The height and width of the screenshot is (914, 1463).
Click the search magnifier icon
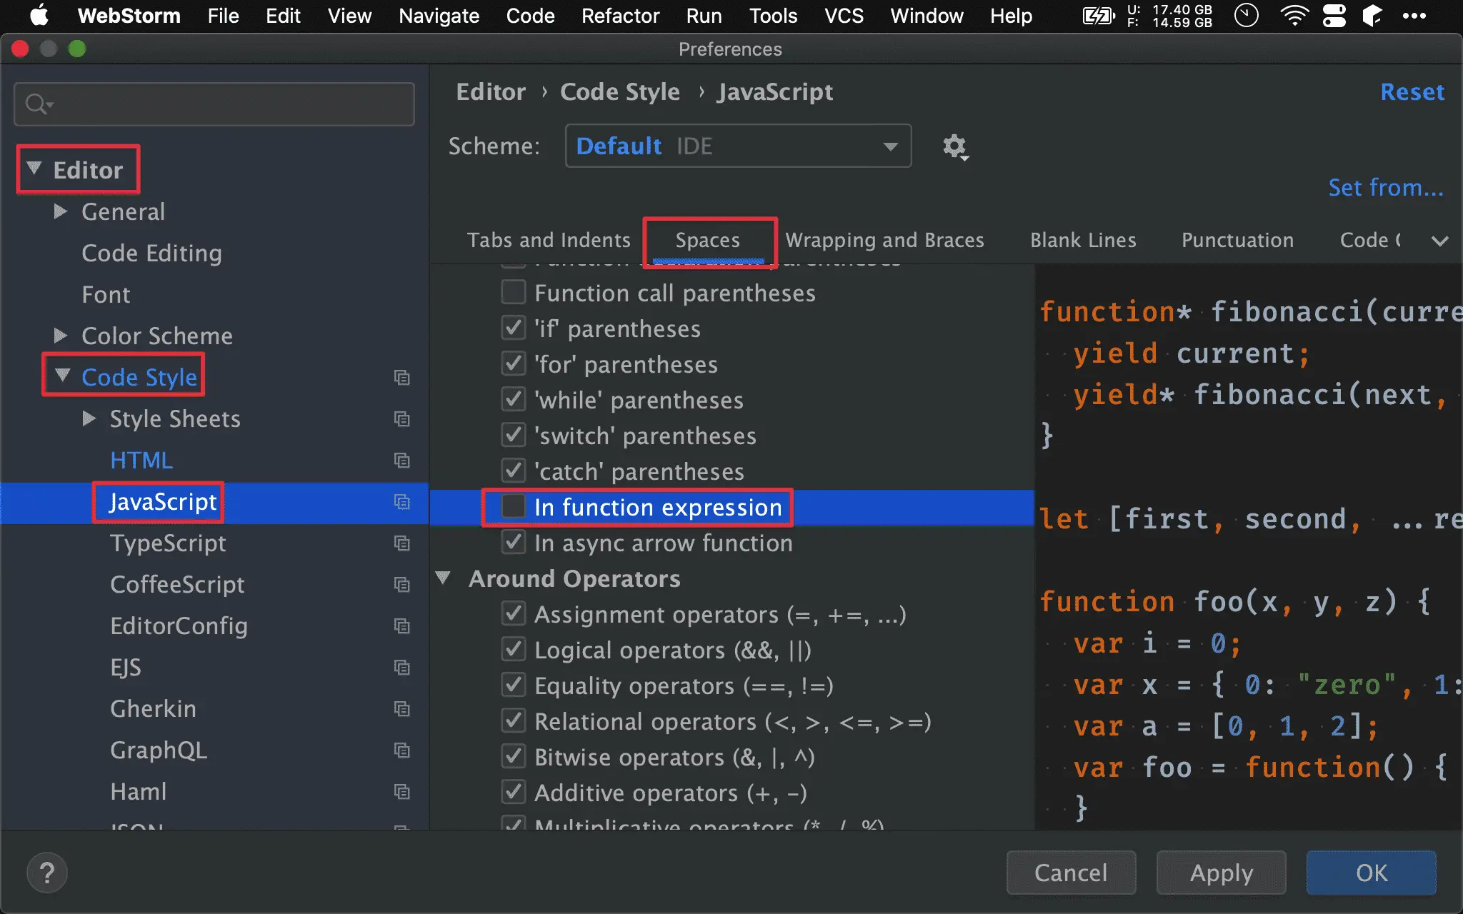click(x=37, y=104)
